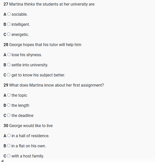Click the left scroll arrow at the bottom
Screen dimensions: 155x162
click(x=2, y=160)
